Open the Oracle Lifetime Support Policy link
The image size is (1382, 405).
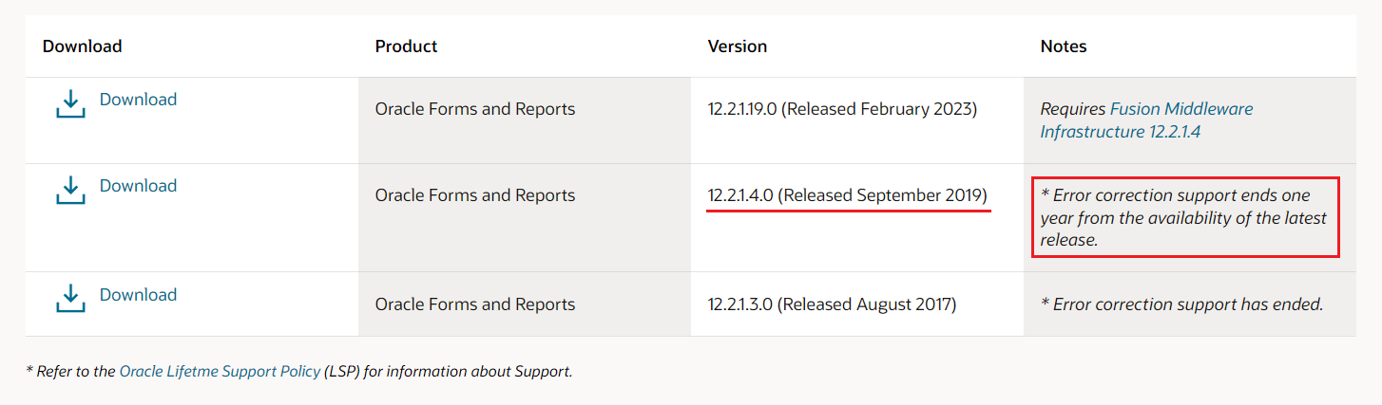pos(220,372)
